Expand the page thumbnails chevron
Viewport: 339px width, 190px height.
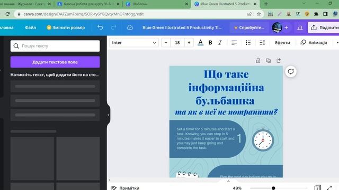[228, 181]
